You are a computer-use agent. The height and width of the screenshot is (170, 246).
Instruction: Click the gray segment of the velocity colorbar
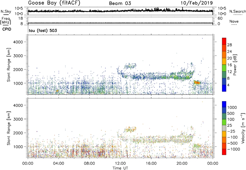[224, 128]
